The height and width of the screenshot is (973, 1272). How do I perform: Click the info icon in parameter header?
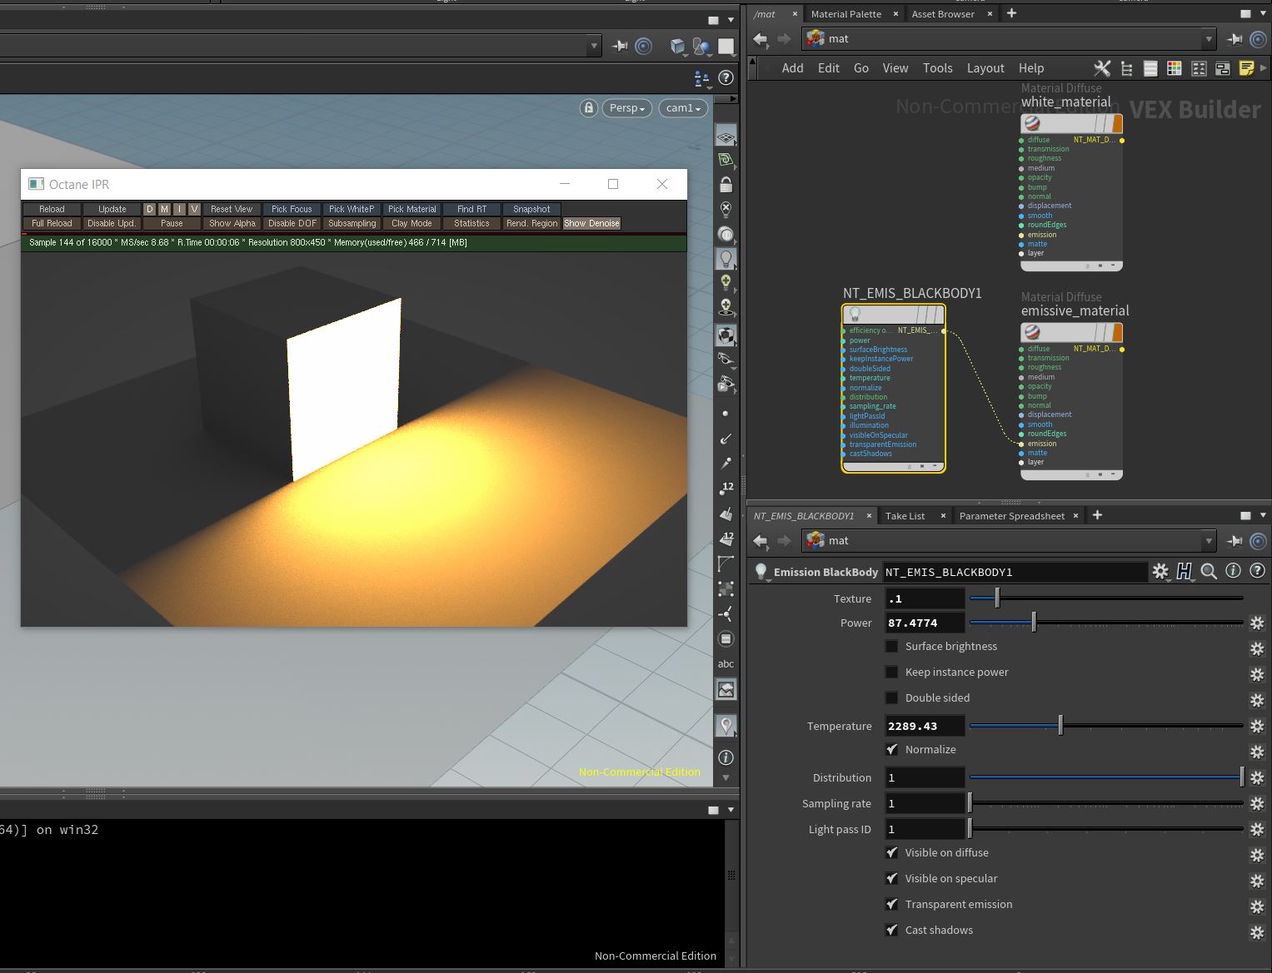click(1233, 572)
